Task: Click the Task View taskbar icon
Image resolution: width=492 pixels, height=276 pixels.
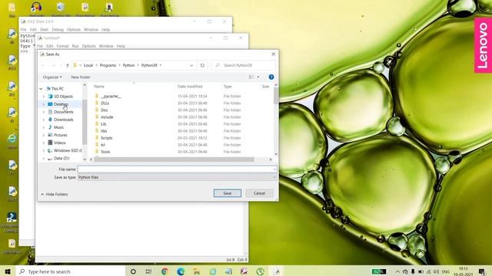Action: pos(148,271)
